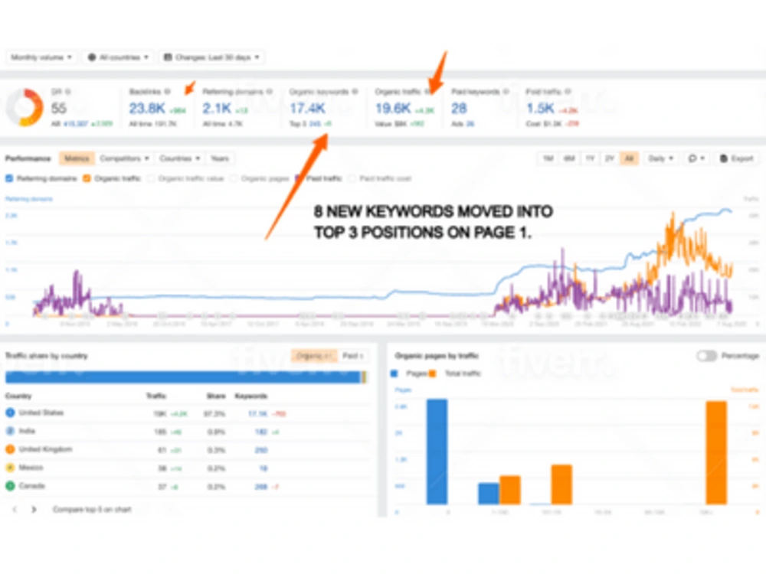Open the Changes: Last 30 days dropdown
766x574 pixels.
(x=211, y=57)
